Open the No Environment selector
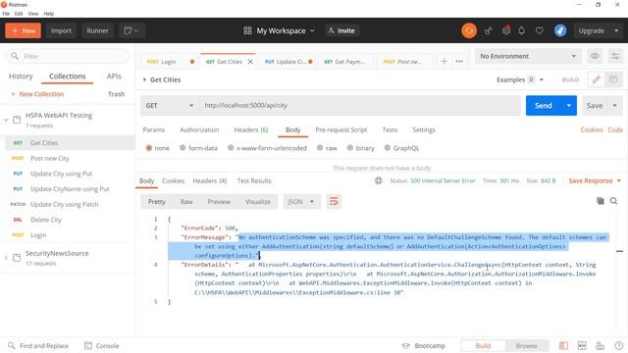Screen dimensions: 628x353 click(528, 56)
